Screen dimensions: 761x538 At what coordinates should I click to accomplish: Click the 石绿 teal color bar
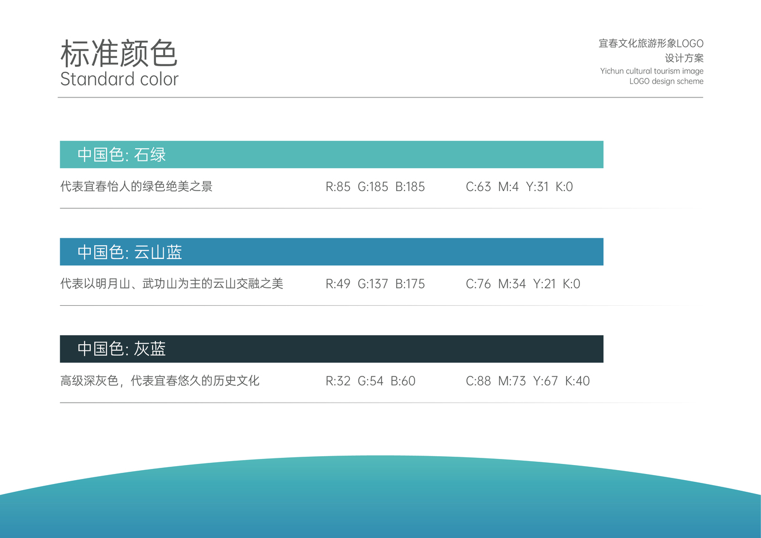point(331,154)
